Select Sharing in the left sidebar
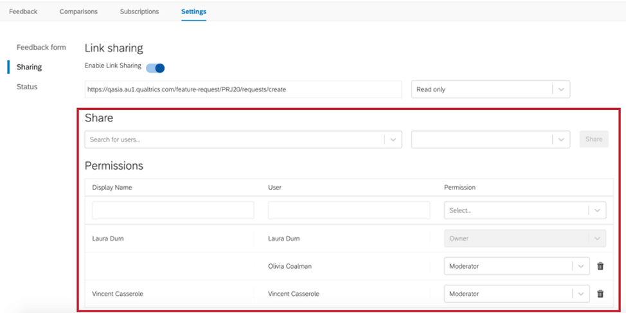 tap(29, 67)
